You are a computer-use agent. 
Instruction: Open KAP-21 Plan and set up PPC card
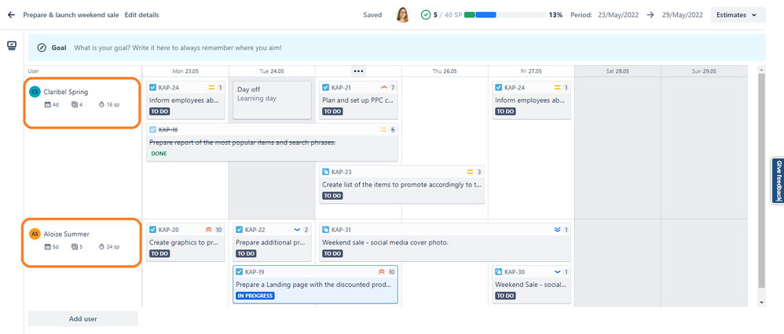click(358, 100)
